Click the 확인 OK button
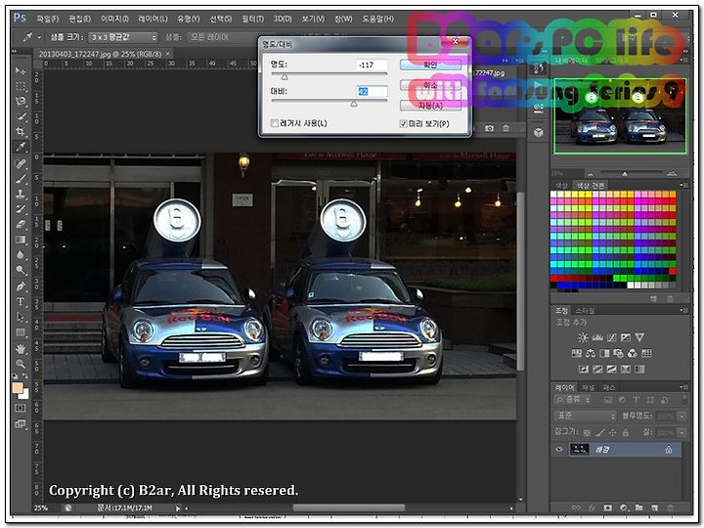The width and height of the screenshot is (704, 528). pyautogui.click(x=430, y=65)
